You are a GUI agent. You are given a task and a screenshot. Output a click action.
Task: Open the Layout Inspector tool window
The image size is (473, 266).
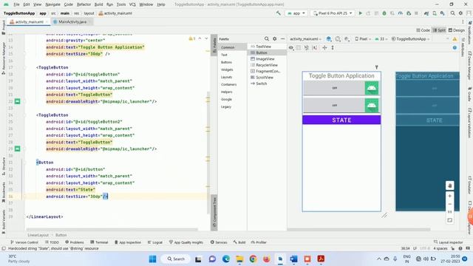click(x=449, y=242)
